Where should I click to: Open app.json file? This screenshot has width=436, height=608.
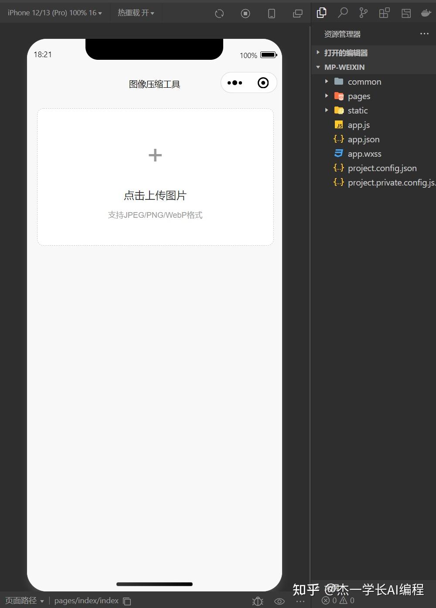click(374, 139)
